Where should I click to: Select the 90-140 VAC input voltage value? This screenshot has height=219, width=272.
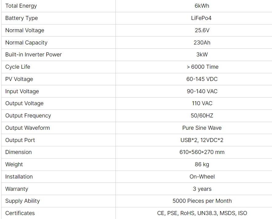click(x=202, y=91)
